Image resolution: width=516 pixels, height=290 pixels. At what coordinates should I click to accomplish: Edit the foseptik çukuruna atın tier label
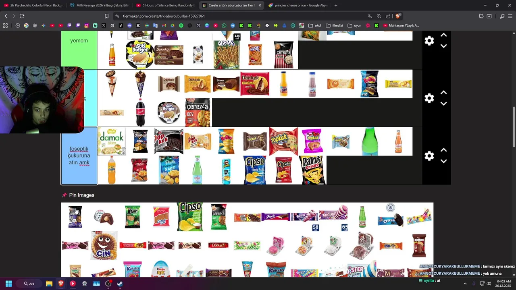pyautogui.click(x=79, y=156)
